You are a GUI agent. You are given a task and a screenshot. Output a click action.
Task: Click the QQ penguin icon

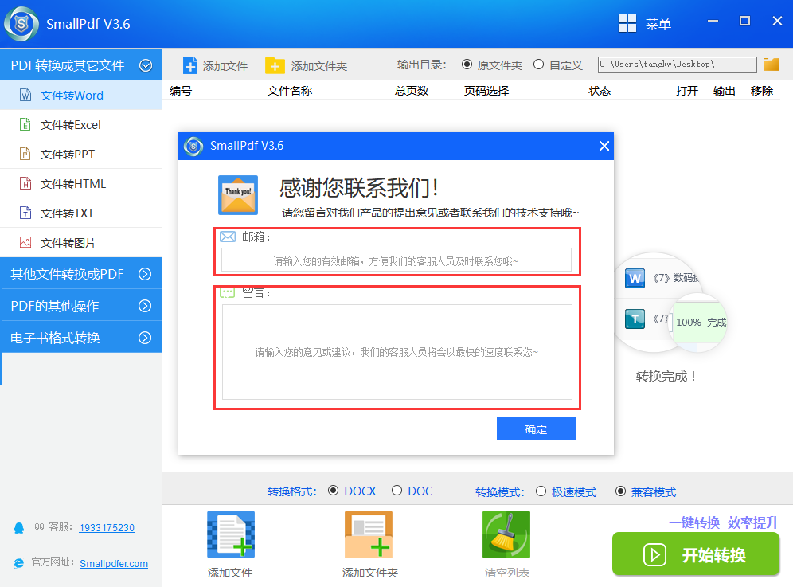(x=19, y=528)
